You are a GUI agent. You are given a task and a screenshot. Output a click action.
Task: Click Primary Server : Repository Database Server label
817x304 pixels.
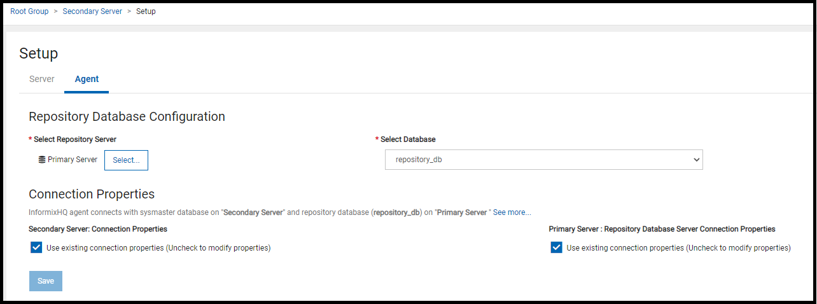click(x=662, y=229)
